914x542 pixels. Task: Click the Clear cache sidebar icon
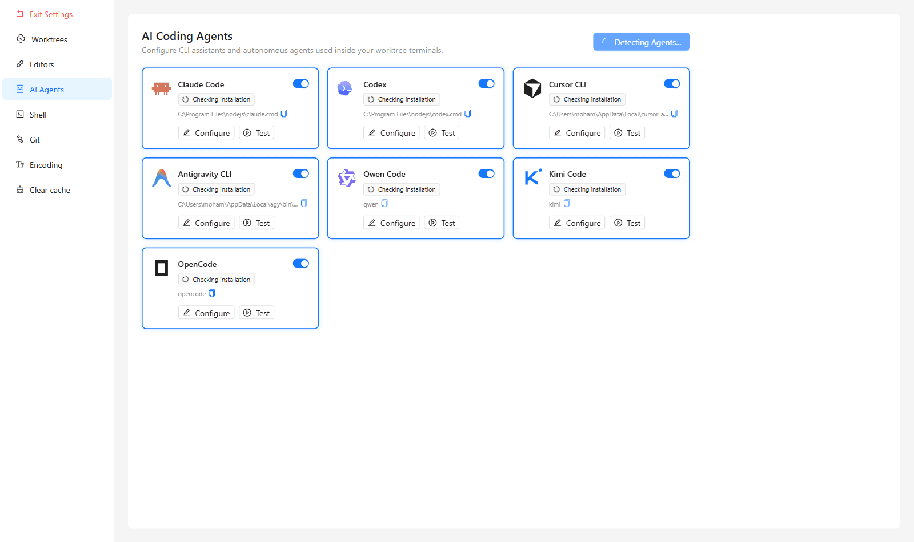[20, 189]
